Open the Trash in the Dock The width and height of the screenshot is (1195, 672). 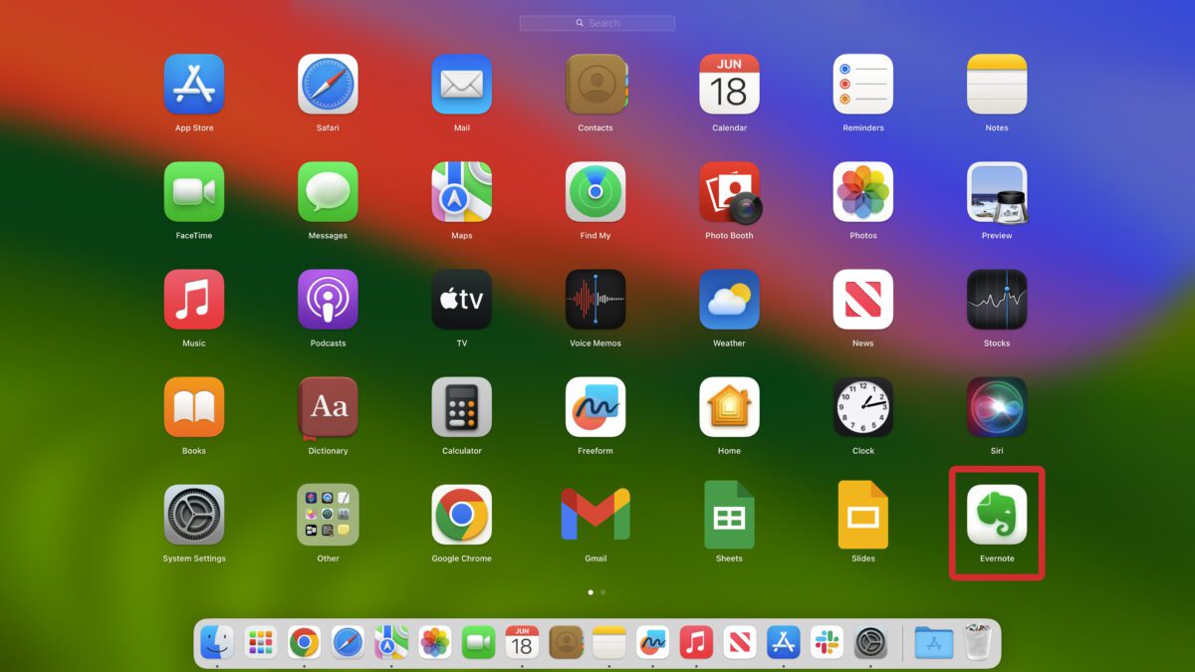click(978, 643)
